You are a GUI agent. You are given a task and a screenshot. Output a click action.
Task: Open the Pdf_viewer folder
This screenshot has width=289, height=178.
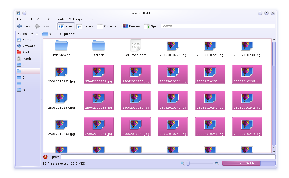click(x=61, y=48)
